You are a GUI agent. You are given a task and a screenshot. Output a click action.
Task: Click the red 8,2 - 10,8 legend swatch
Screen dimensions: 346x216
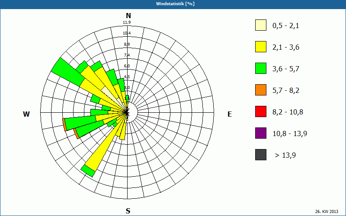coord(261,111)
